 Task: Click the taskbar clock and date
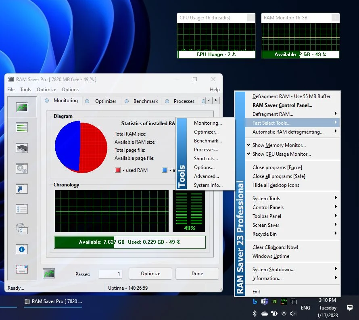point(328,307)
